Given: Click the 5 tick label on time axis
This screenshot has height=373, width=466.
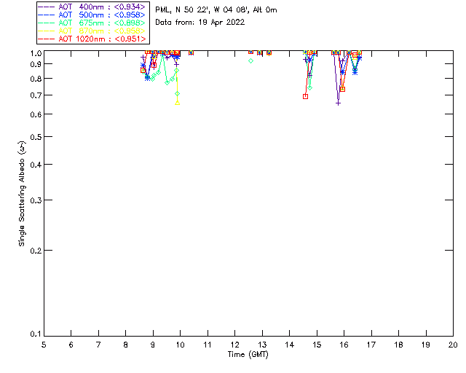Looking at the screenshot, I should [x=44, y=345].
